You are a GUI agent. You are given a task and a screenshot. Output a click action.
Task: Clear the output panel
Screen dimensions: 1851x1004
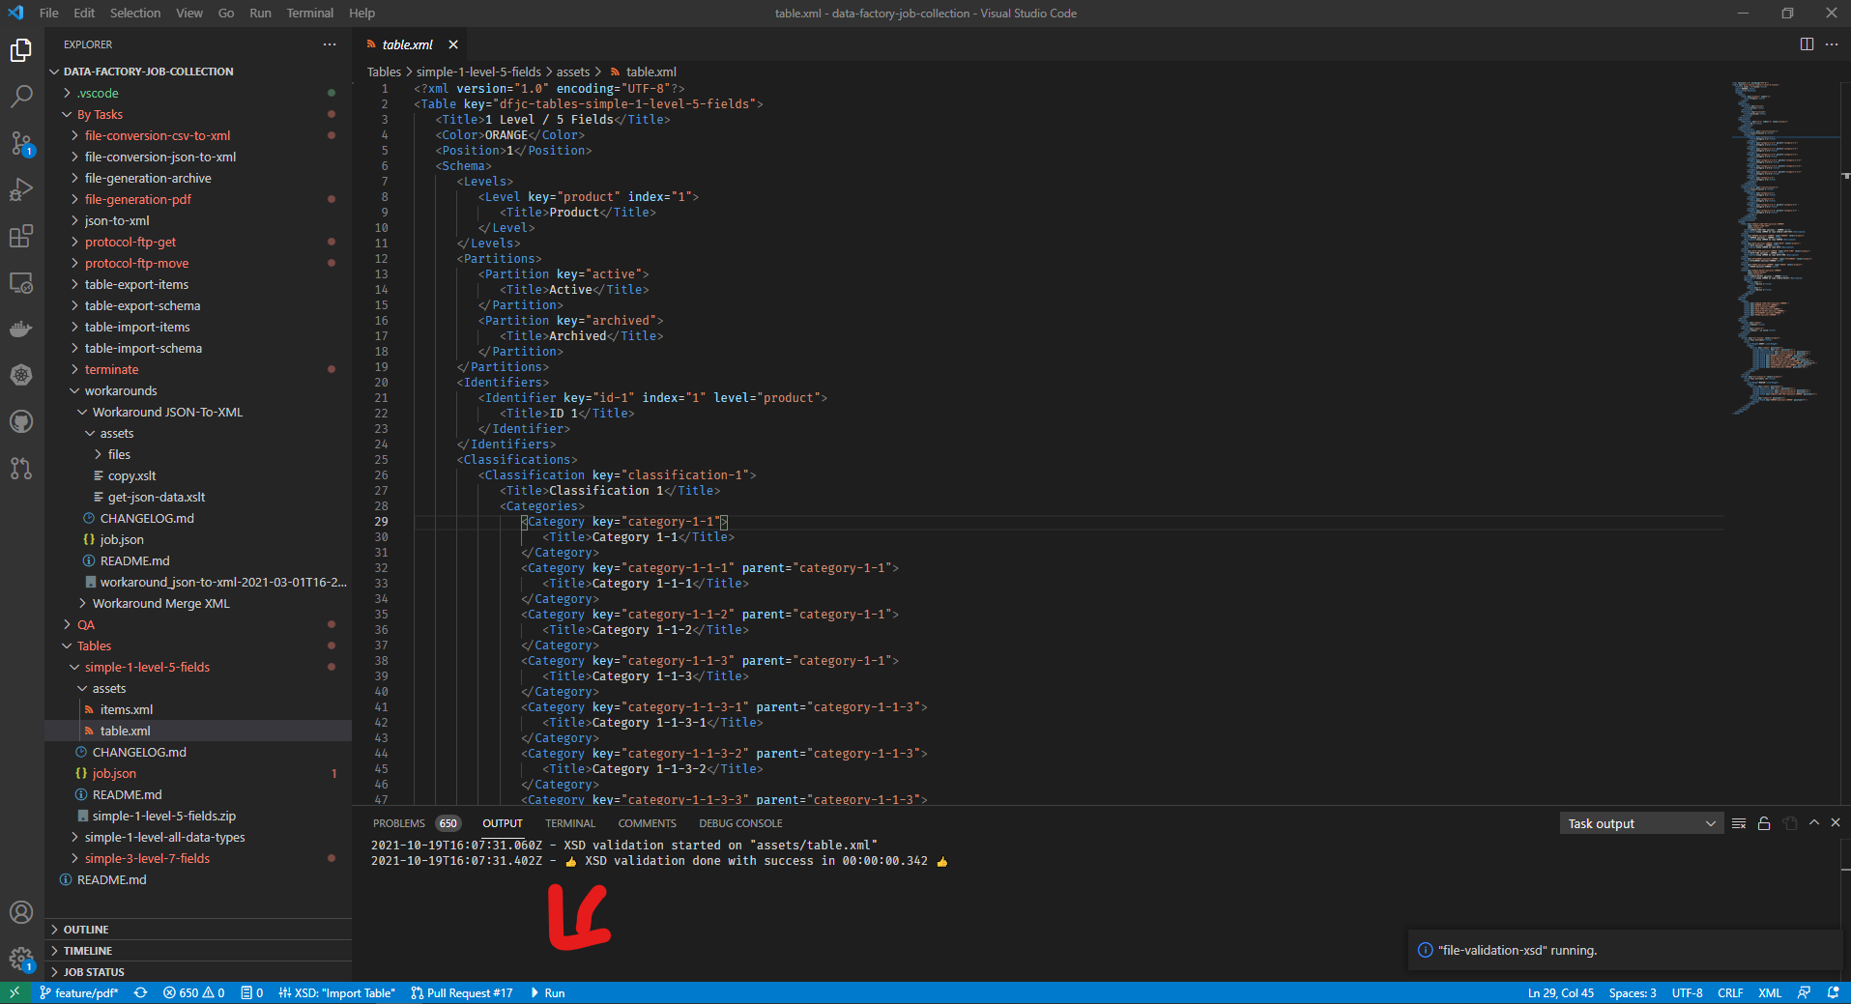(x=1739, y=823)
